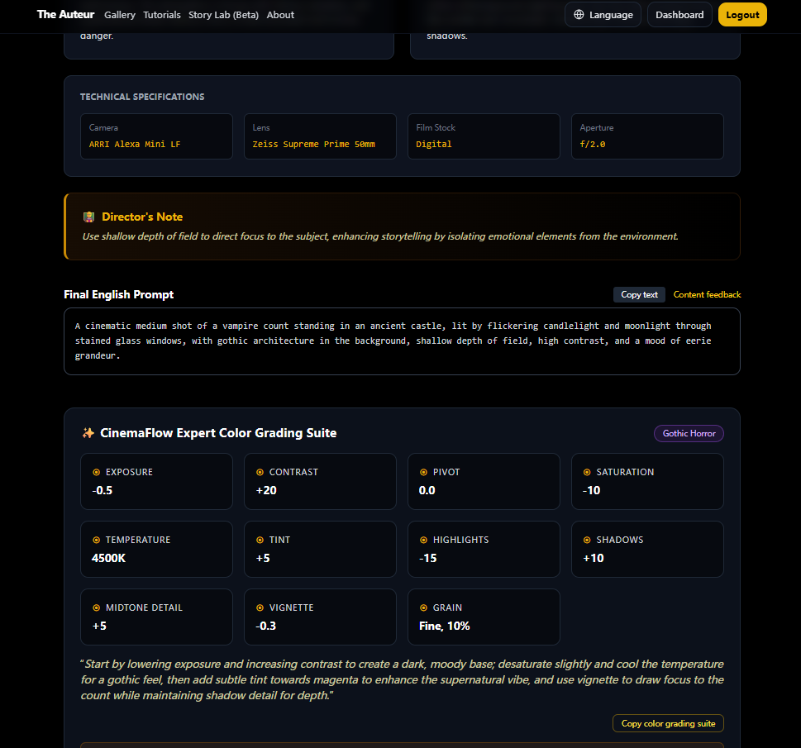Click the Final English Prompt heading
Screen dimensions: 801x748
tap(118, 294)
